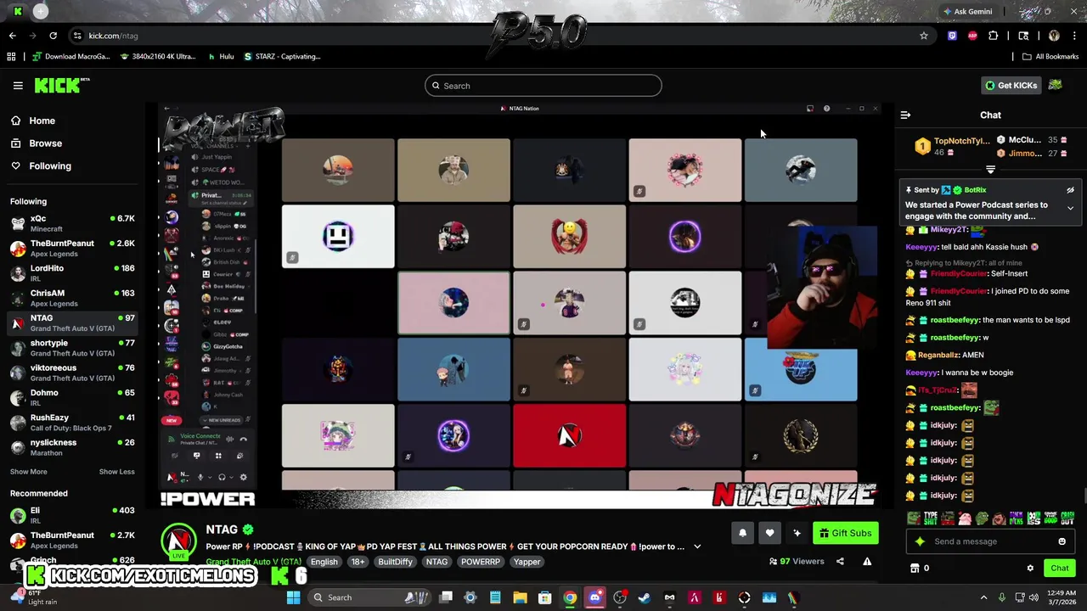
Task: Open File Explorer from taskbar
Action: pos(520,597)
